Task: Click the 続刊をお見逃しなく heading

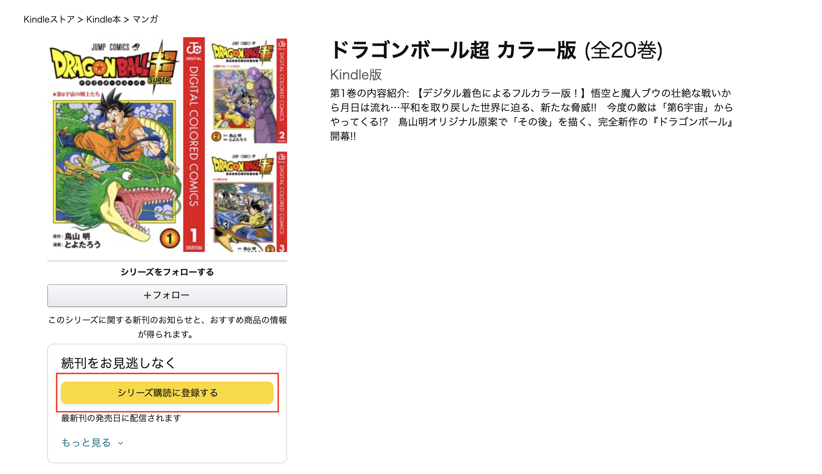Action: point(119,363)
